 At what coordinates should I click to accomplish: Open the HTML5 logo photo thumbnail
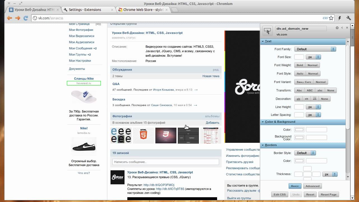point(143,136)
